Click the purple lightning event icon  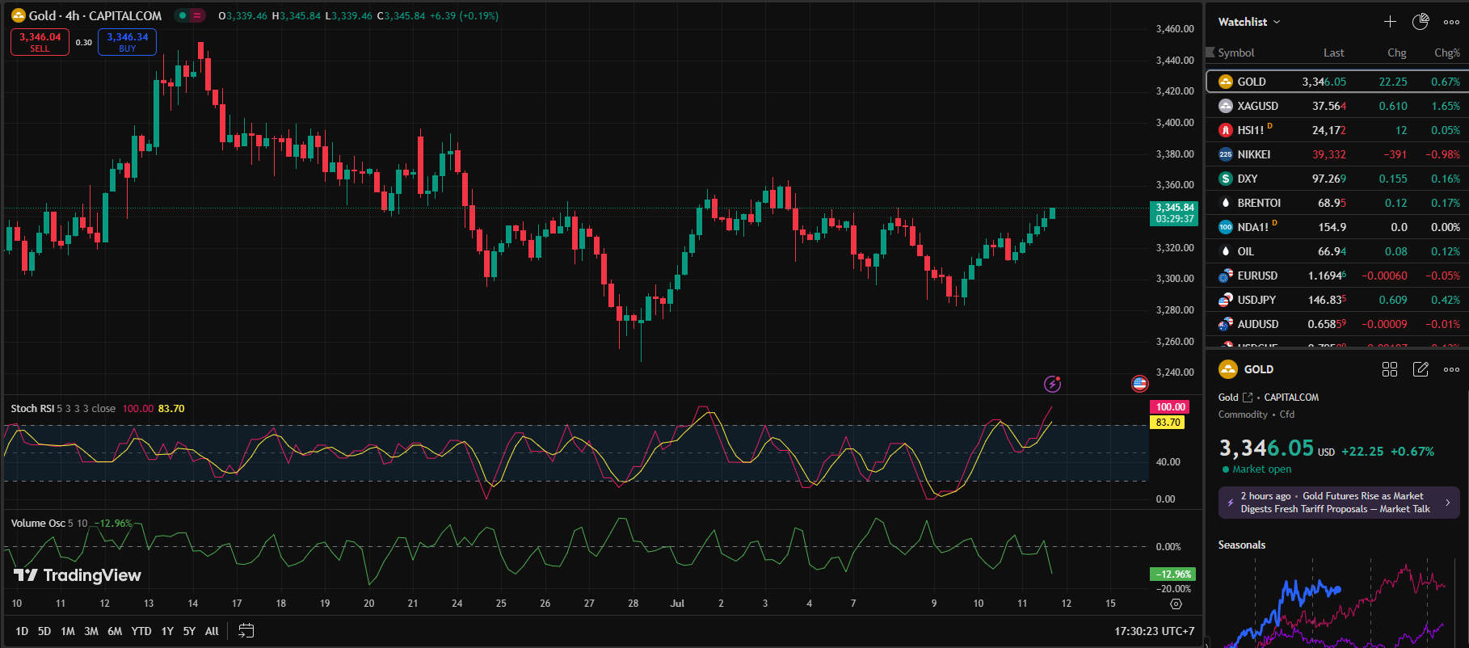1052,384
